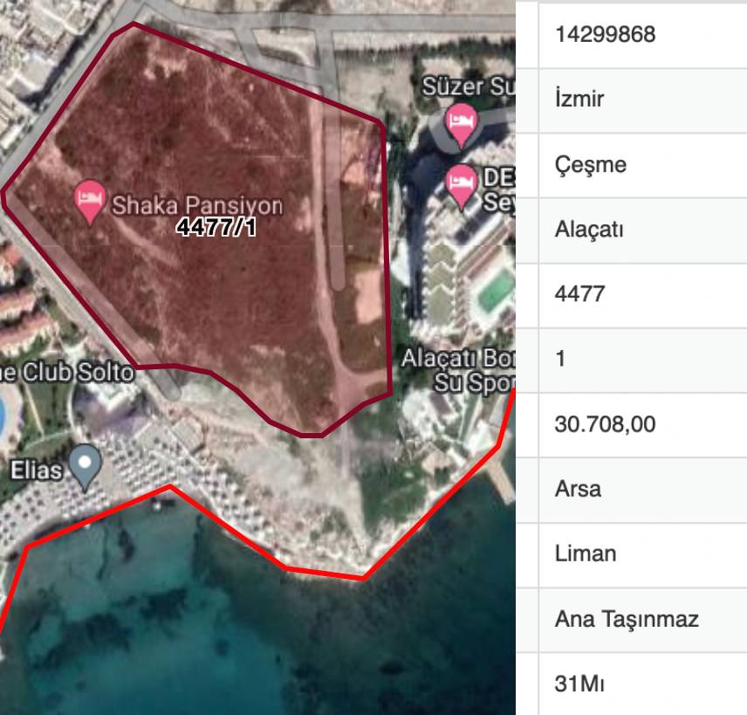
Task: Open the Shaka Pansiyon place label
Action: click(197, 205)
